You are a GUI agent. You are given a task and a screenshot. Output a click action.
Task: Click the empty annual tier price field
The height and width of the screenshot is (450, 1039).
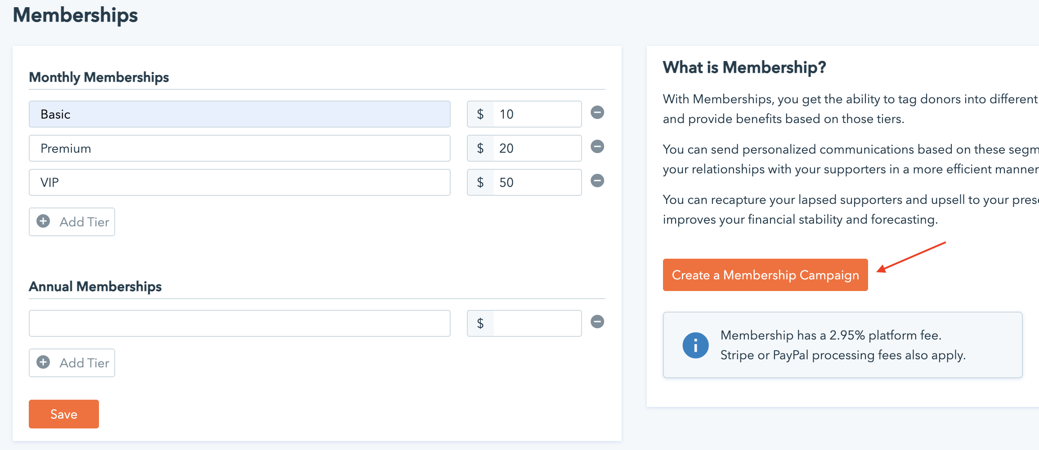[x=536, y=323]
